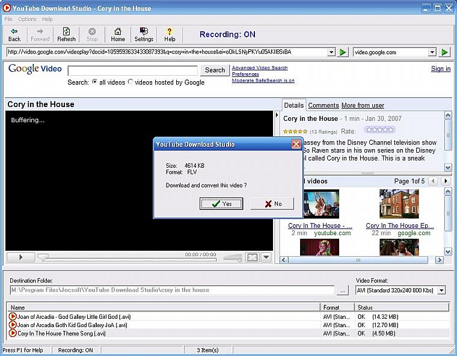Click the Google Video search input field
Screen dimensions: 457x356
(133, 70)
